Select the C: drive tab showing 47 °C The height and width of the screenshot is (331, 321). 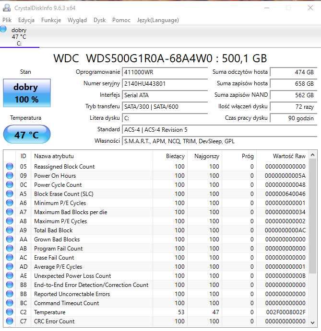click(x=19, y=36)
